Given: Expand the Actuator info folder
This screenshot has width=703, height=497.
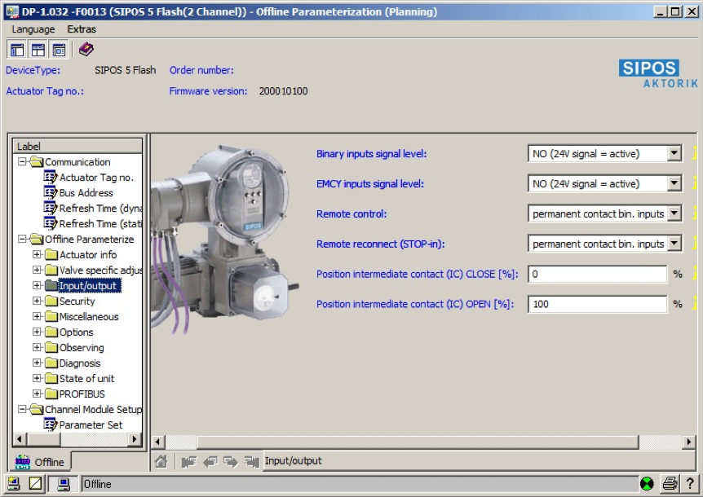Looking at the screenshot, I should 38,254.
